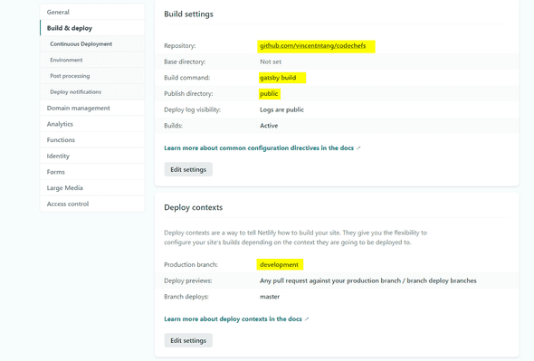
Task: Open deploy contexts docs link
Action: coord(233,318)
